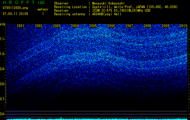Select observer name Masayuki Kobayashi

click(x=108, y=3)
